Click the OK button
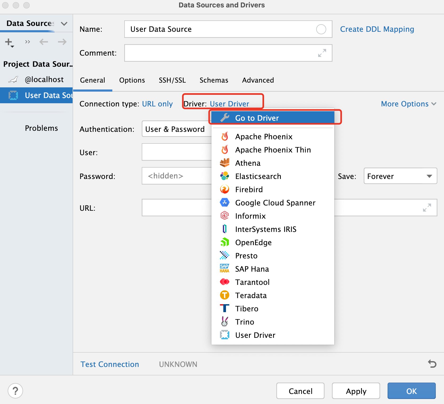The height and width of the screenshot is (404, 444). (x=412, y=391)
